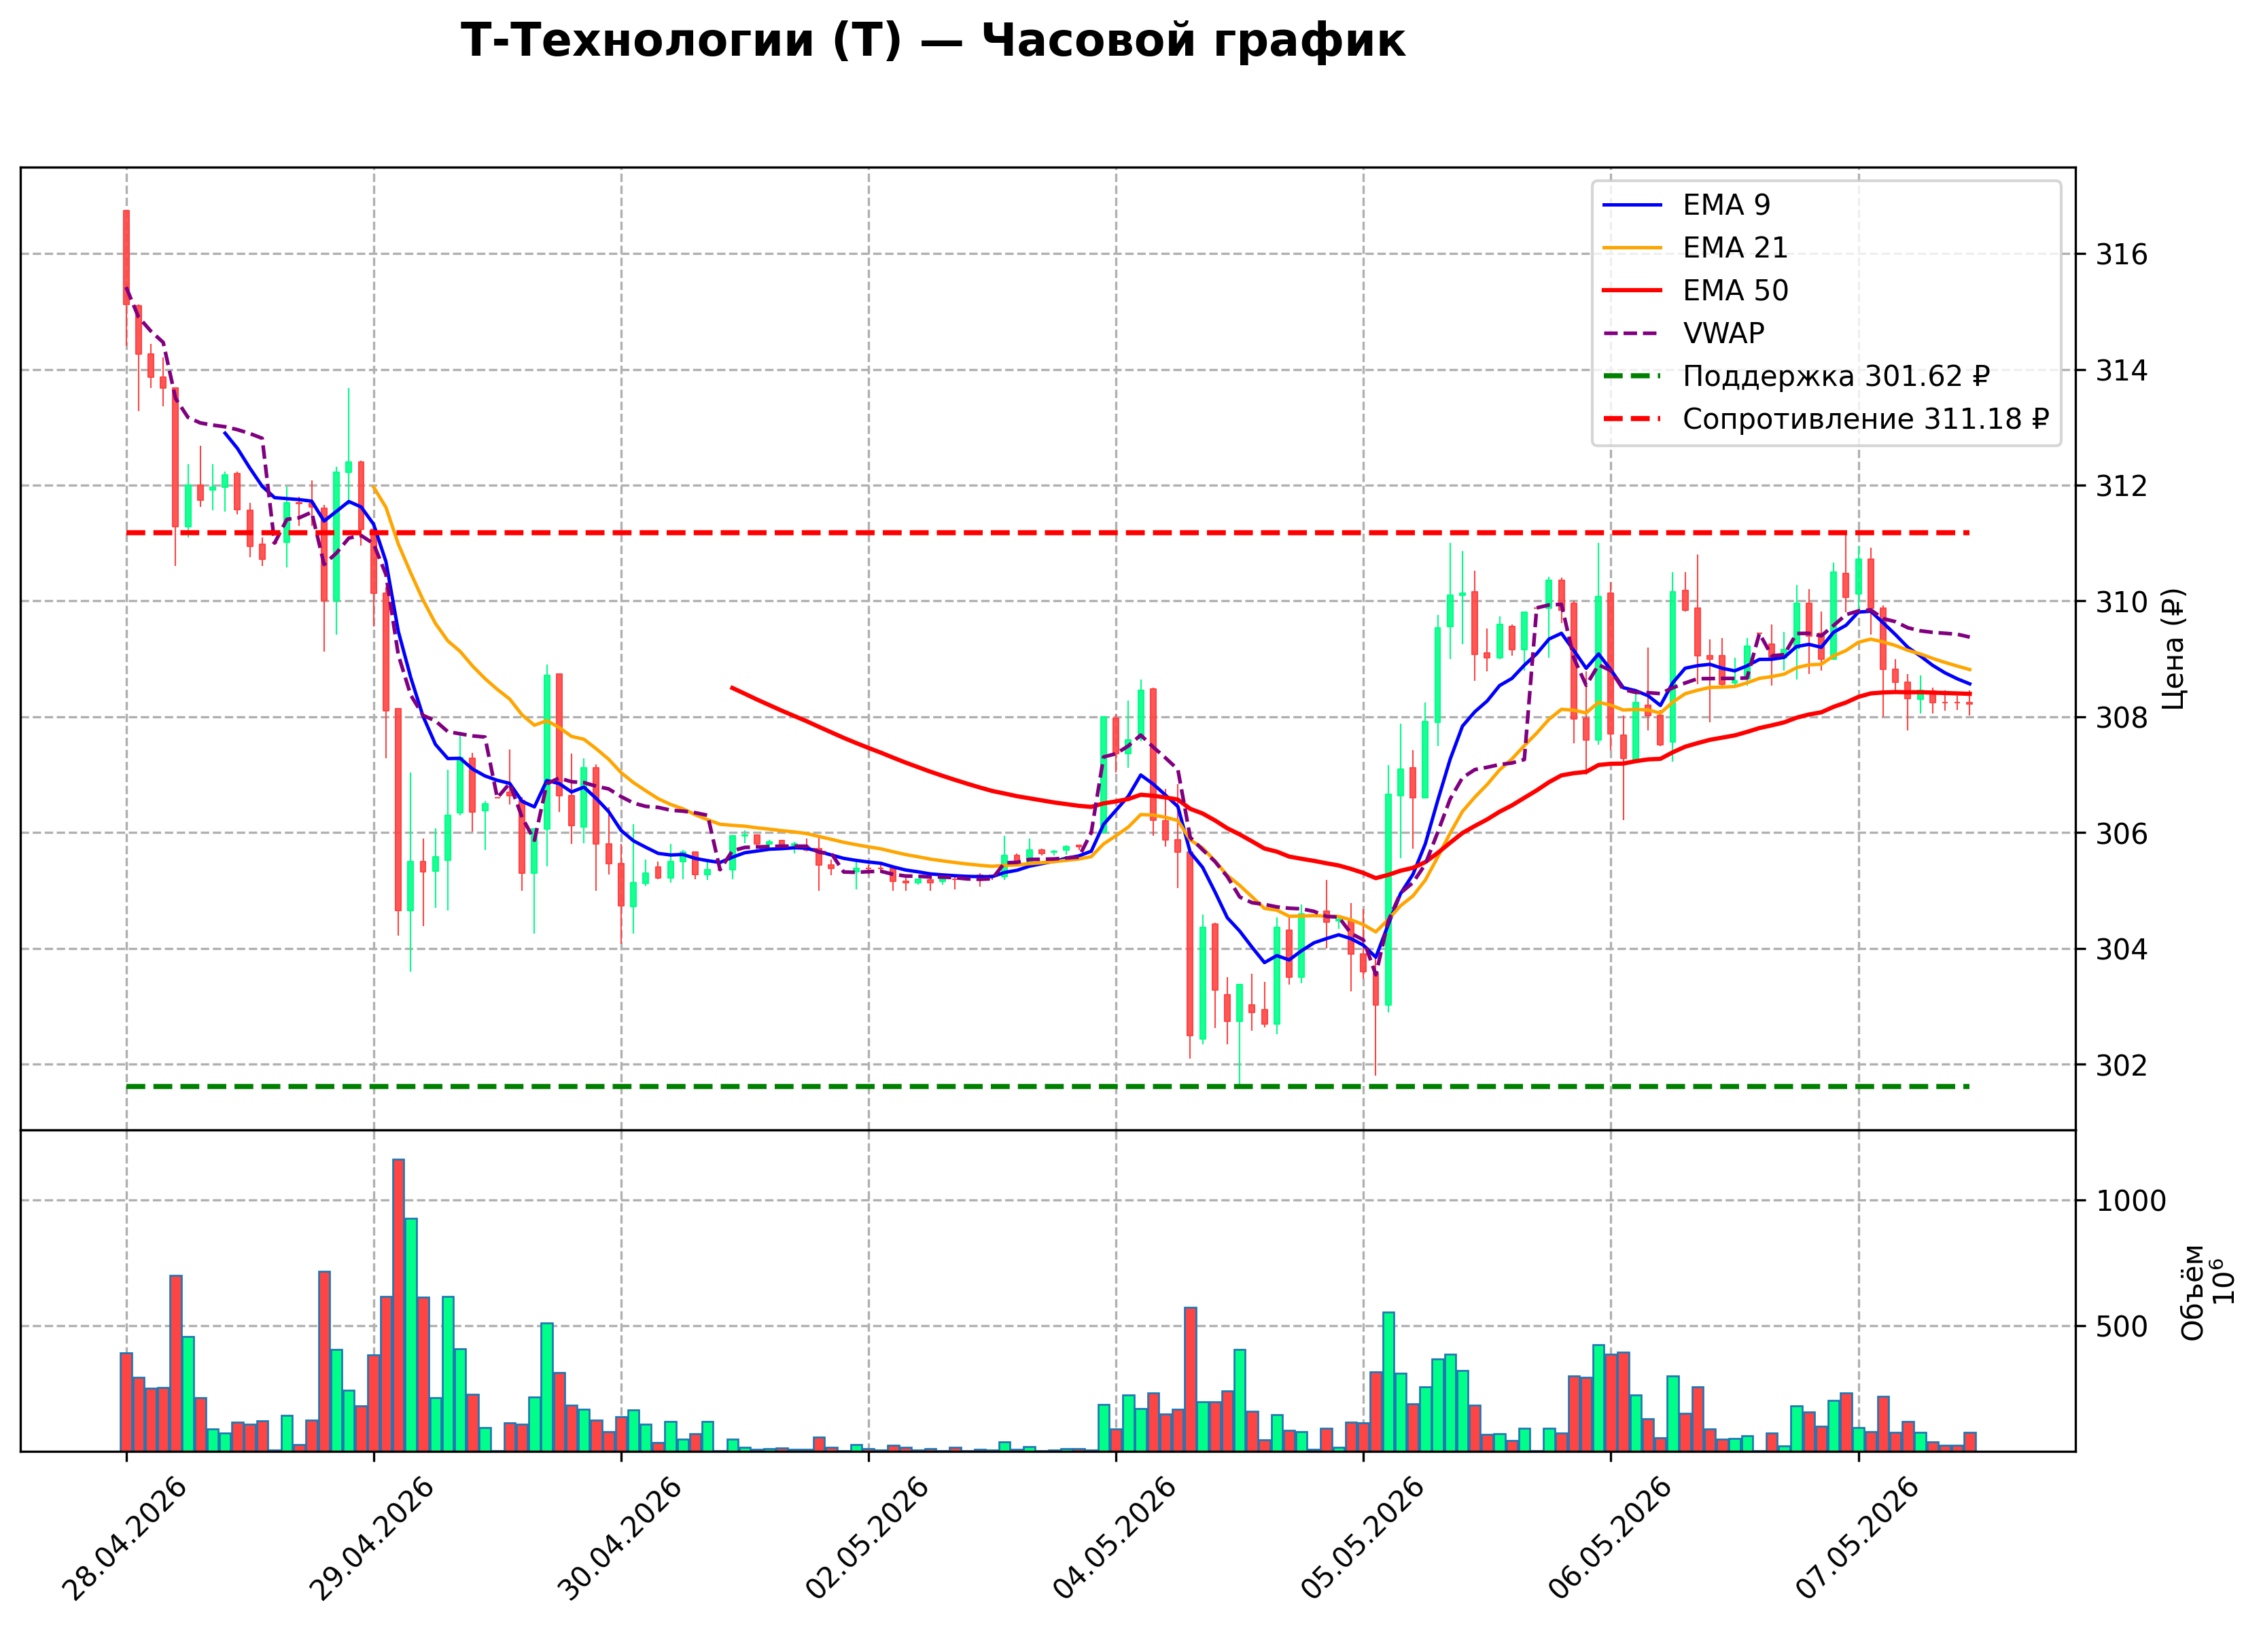
Task: Select the "EMA 50" legend label
Action: [x=1736, y=290]
